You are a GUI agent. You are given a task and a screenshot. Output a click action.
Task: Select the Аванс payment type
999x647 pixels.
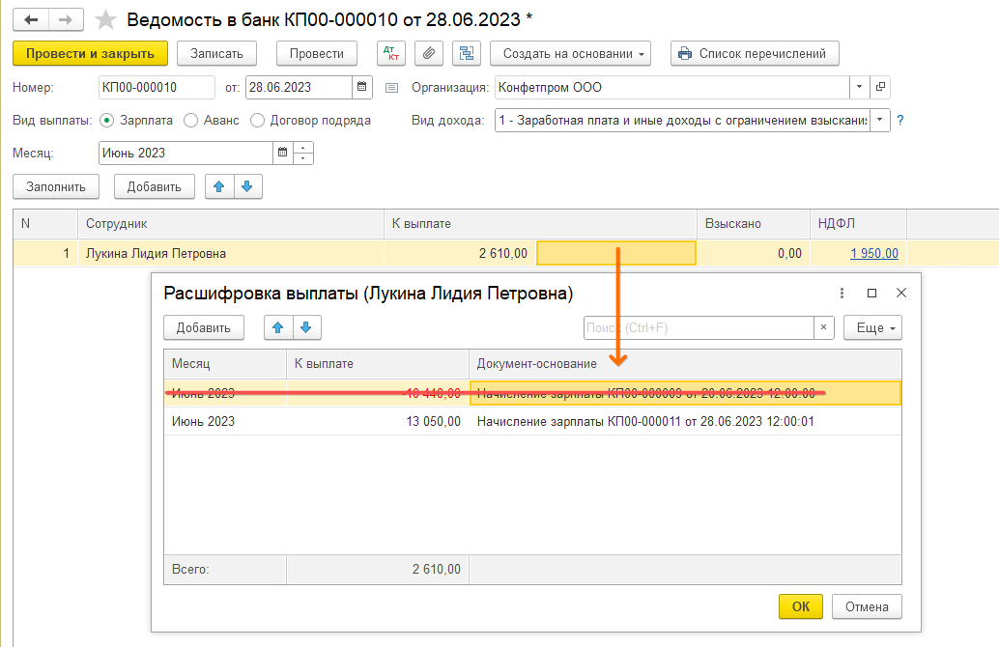click(x=190, y=121)
